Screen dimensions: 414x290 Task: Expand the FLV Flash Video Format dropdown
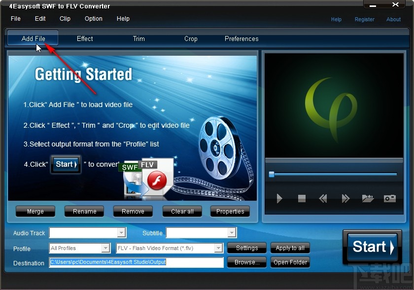220,248
